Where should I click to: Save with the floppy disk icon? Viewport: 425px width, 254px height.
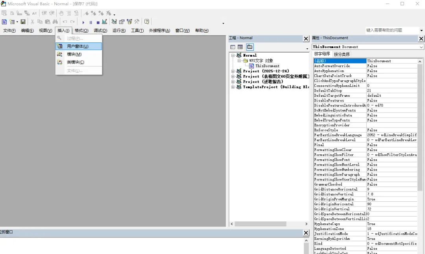23,22
